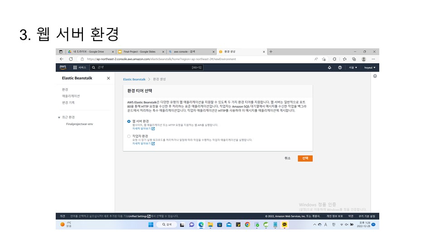Viewport: 435px width, 244px height.
Task: Open 변경 기록 in the sidebar
Action: 68,103
